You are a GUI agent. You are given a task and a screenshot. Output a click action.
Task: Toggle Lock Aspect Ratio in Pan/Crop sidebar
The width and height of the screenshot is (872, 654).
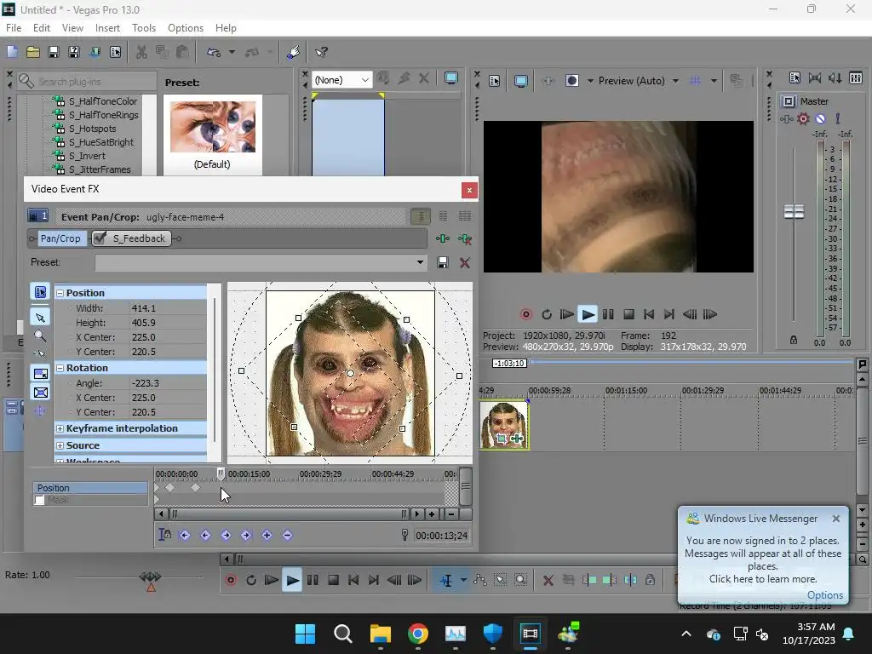(40, 374)
